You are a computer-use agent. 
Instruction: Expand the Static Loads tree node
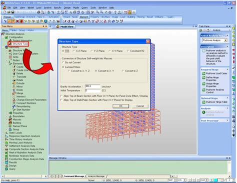[x=3, y=133]
